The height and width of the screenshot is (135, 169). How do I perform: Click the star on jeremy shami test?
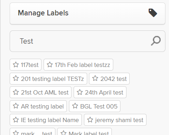pos(90,120)
